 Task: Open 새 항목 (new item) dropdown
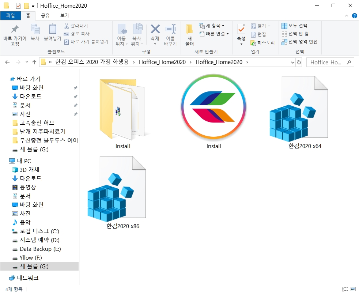click(x=212, y=26)
